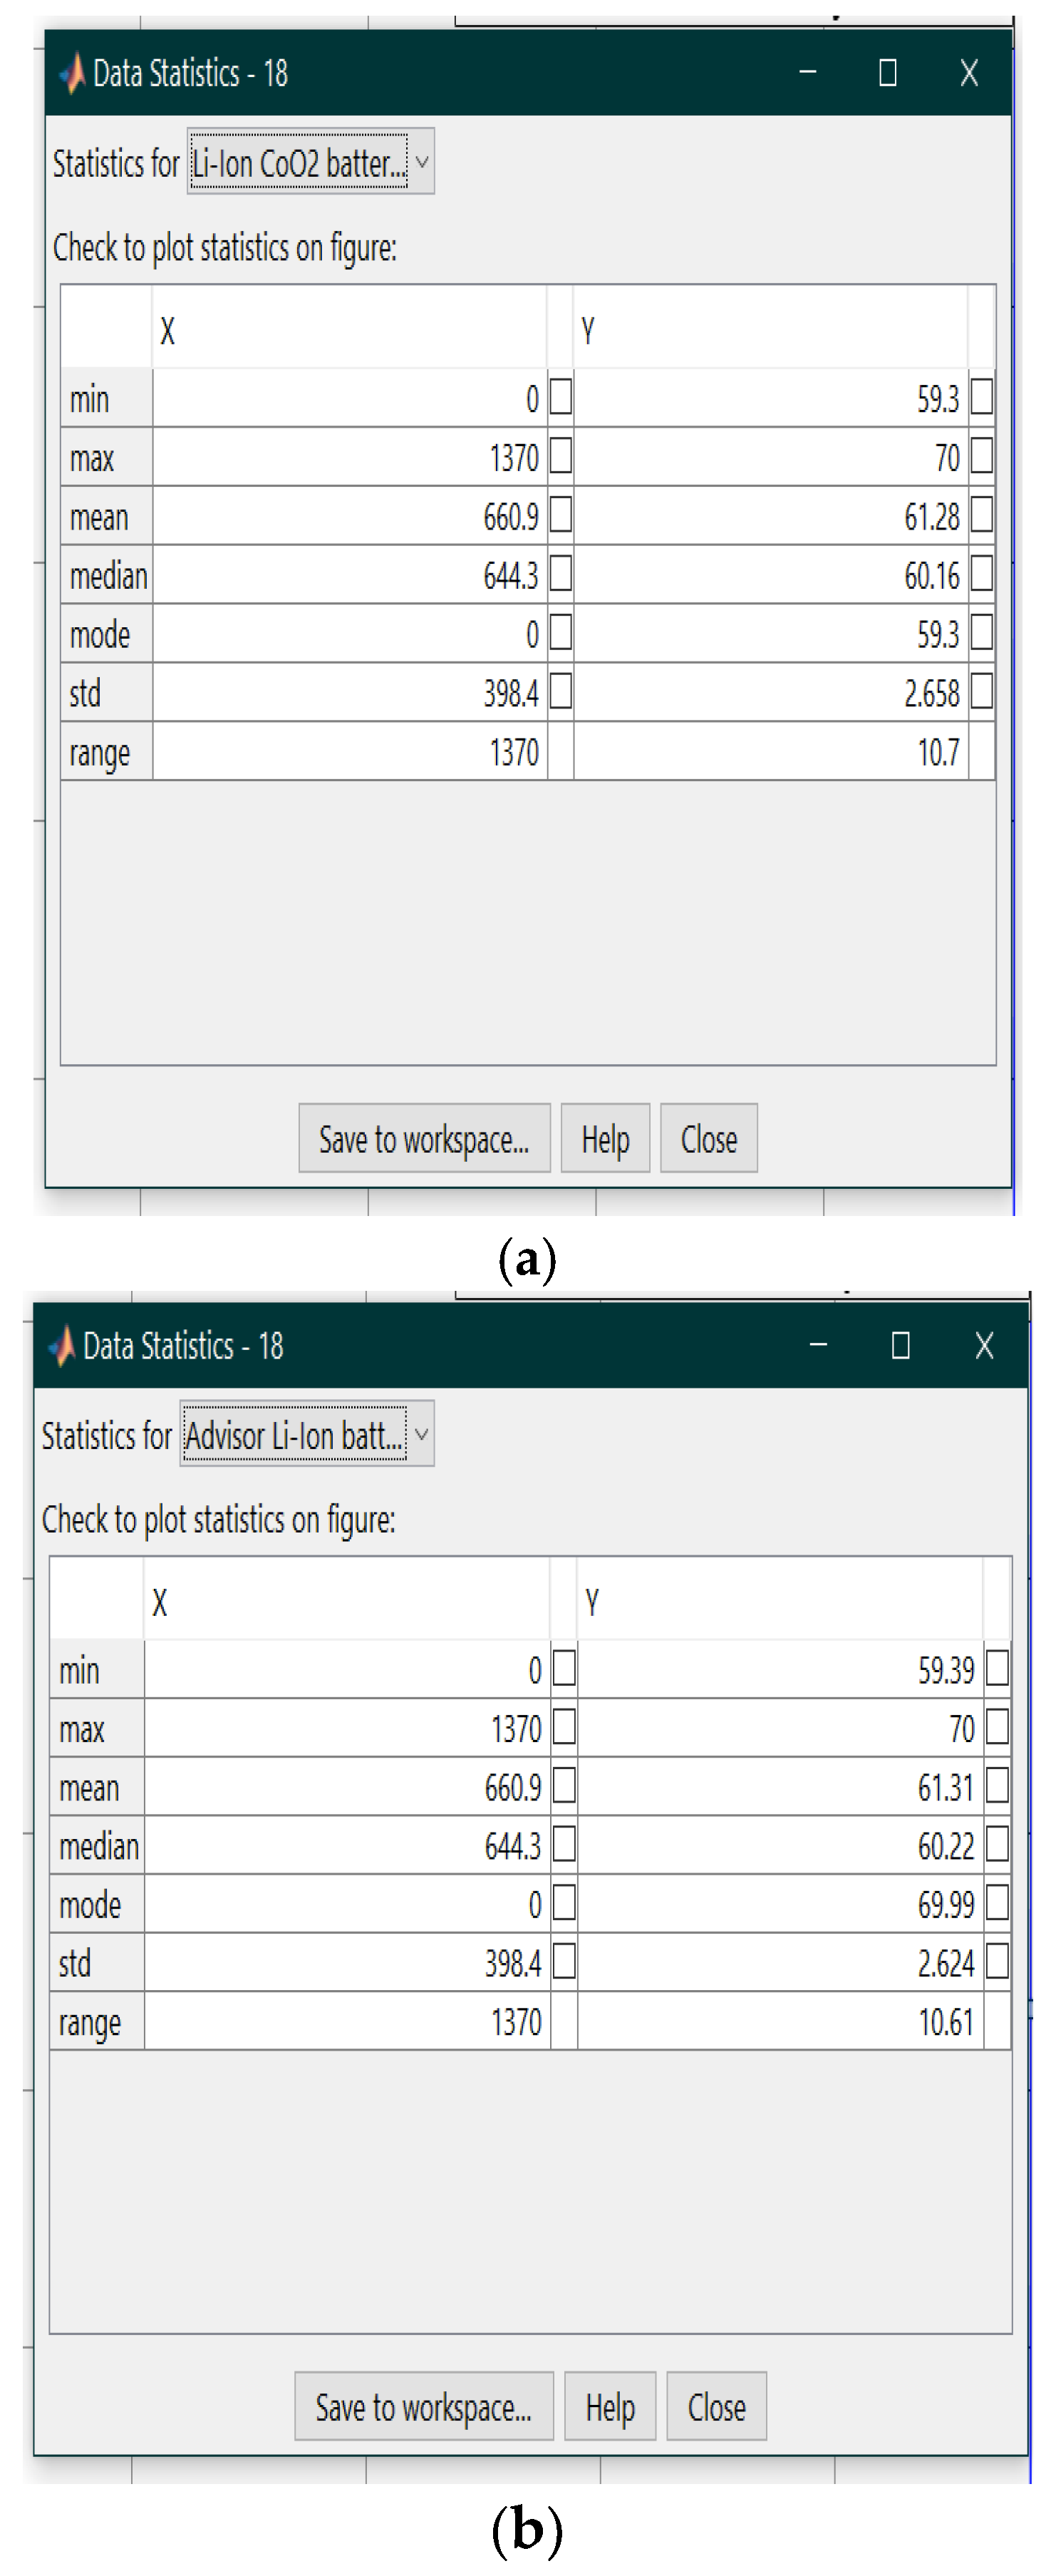Enable the checkbox next to Y std 2.624
The image size is (1046, 2576).
(x=996, y=1962)
